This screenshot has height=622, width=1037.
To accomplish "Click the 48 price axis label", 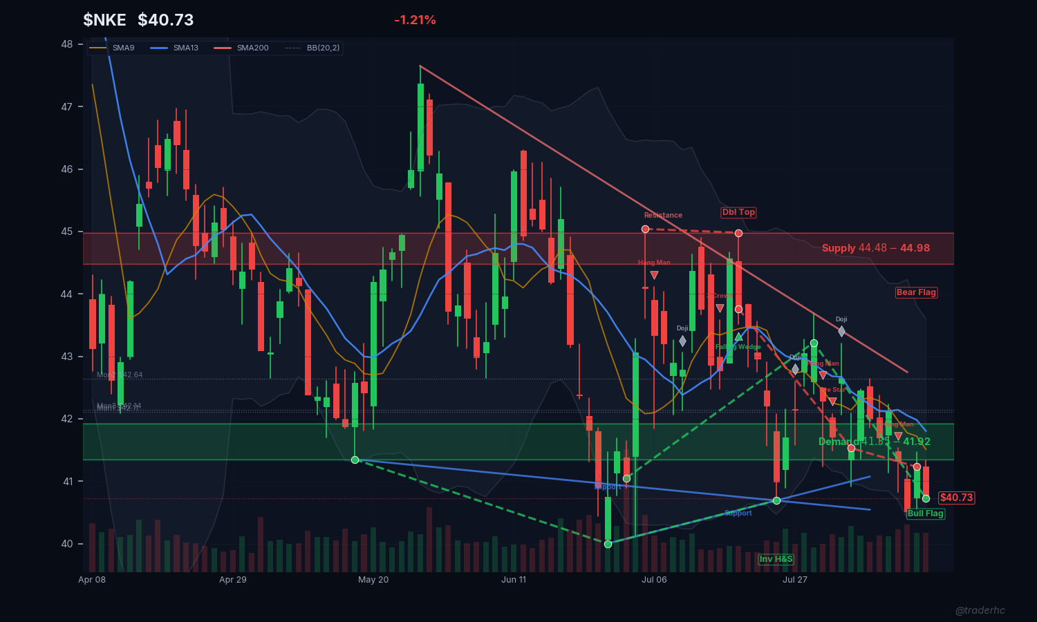I will pyautogui.click(x=67, y=44).
